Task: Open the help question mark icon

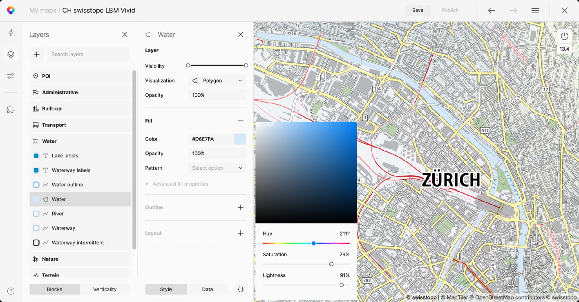Action: (11, 291)
